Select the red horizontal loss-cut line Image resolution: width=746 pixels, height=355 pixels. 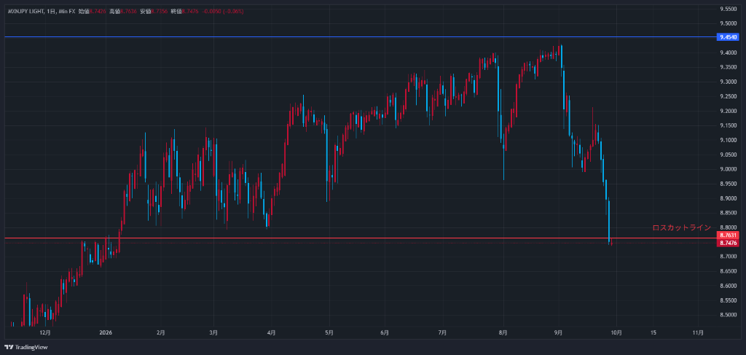(357, 238)
